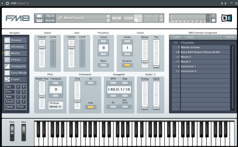Image resolution: width=238 pixels, height=147 pixels.
Task: Expand the Expert section in Navigator
Action: pyautogui.click(x=16, y=80)
